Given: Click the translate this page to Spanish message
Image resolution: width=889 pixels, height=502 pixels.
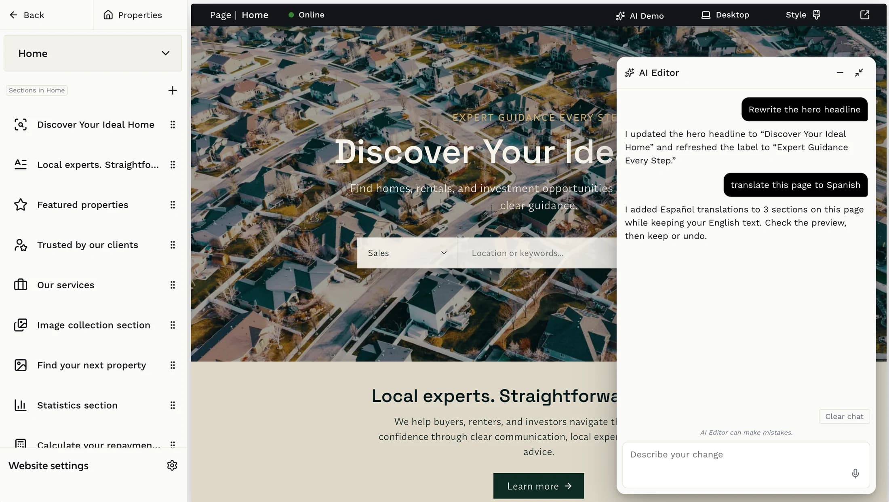Looking at the screenshot, I should pyautogui.click(x=795, y=185).
